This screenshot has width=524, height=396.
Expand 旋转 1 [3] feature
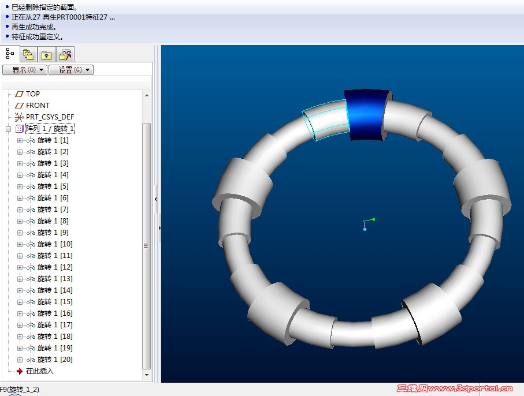point(20,163)
